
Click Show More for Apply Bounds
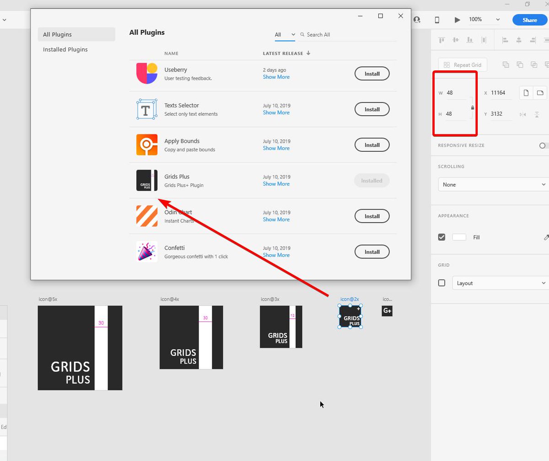point(276,148)
